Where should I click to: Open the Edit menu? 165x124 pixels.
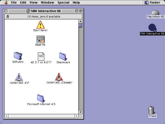click(23, 2)
